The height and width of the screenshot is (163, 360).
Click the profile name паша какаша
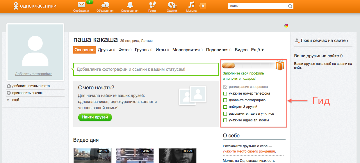click(x=95, y=40)
